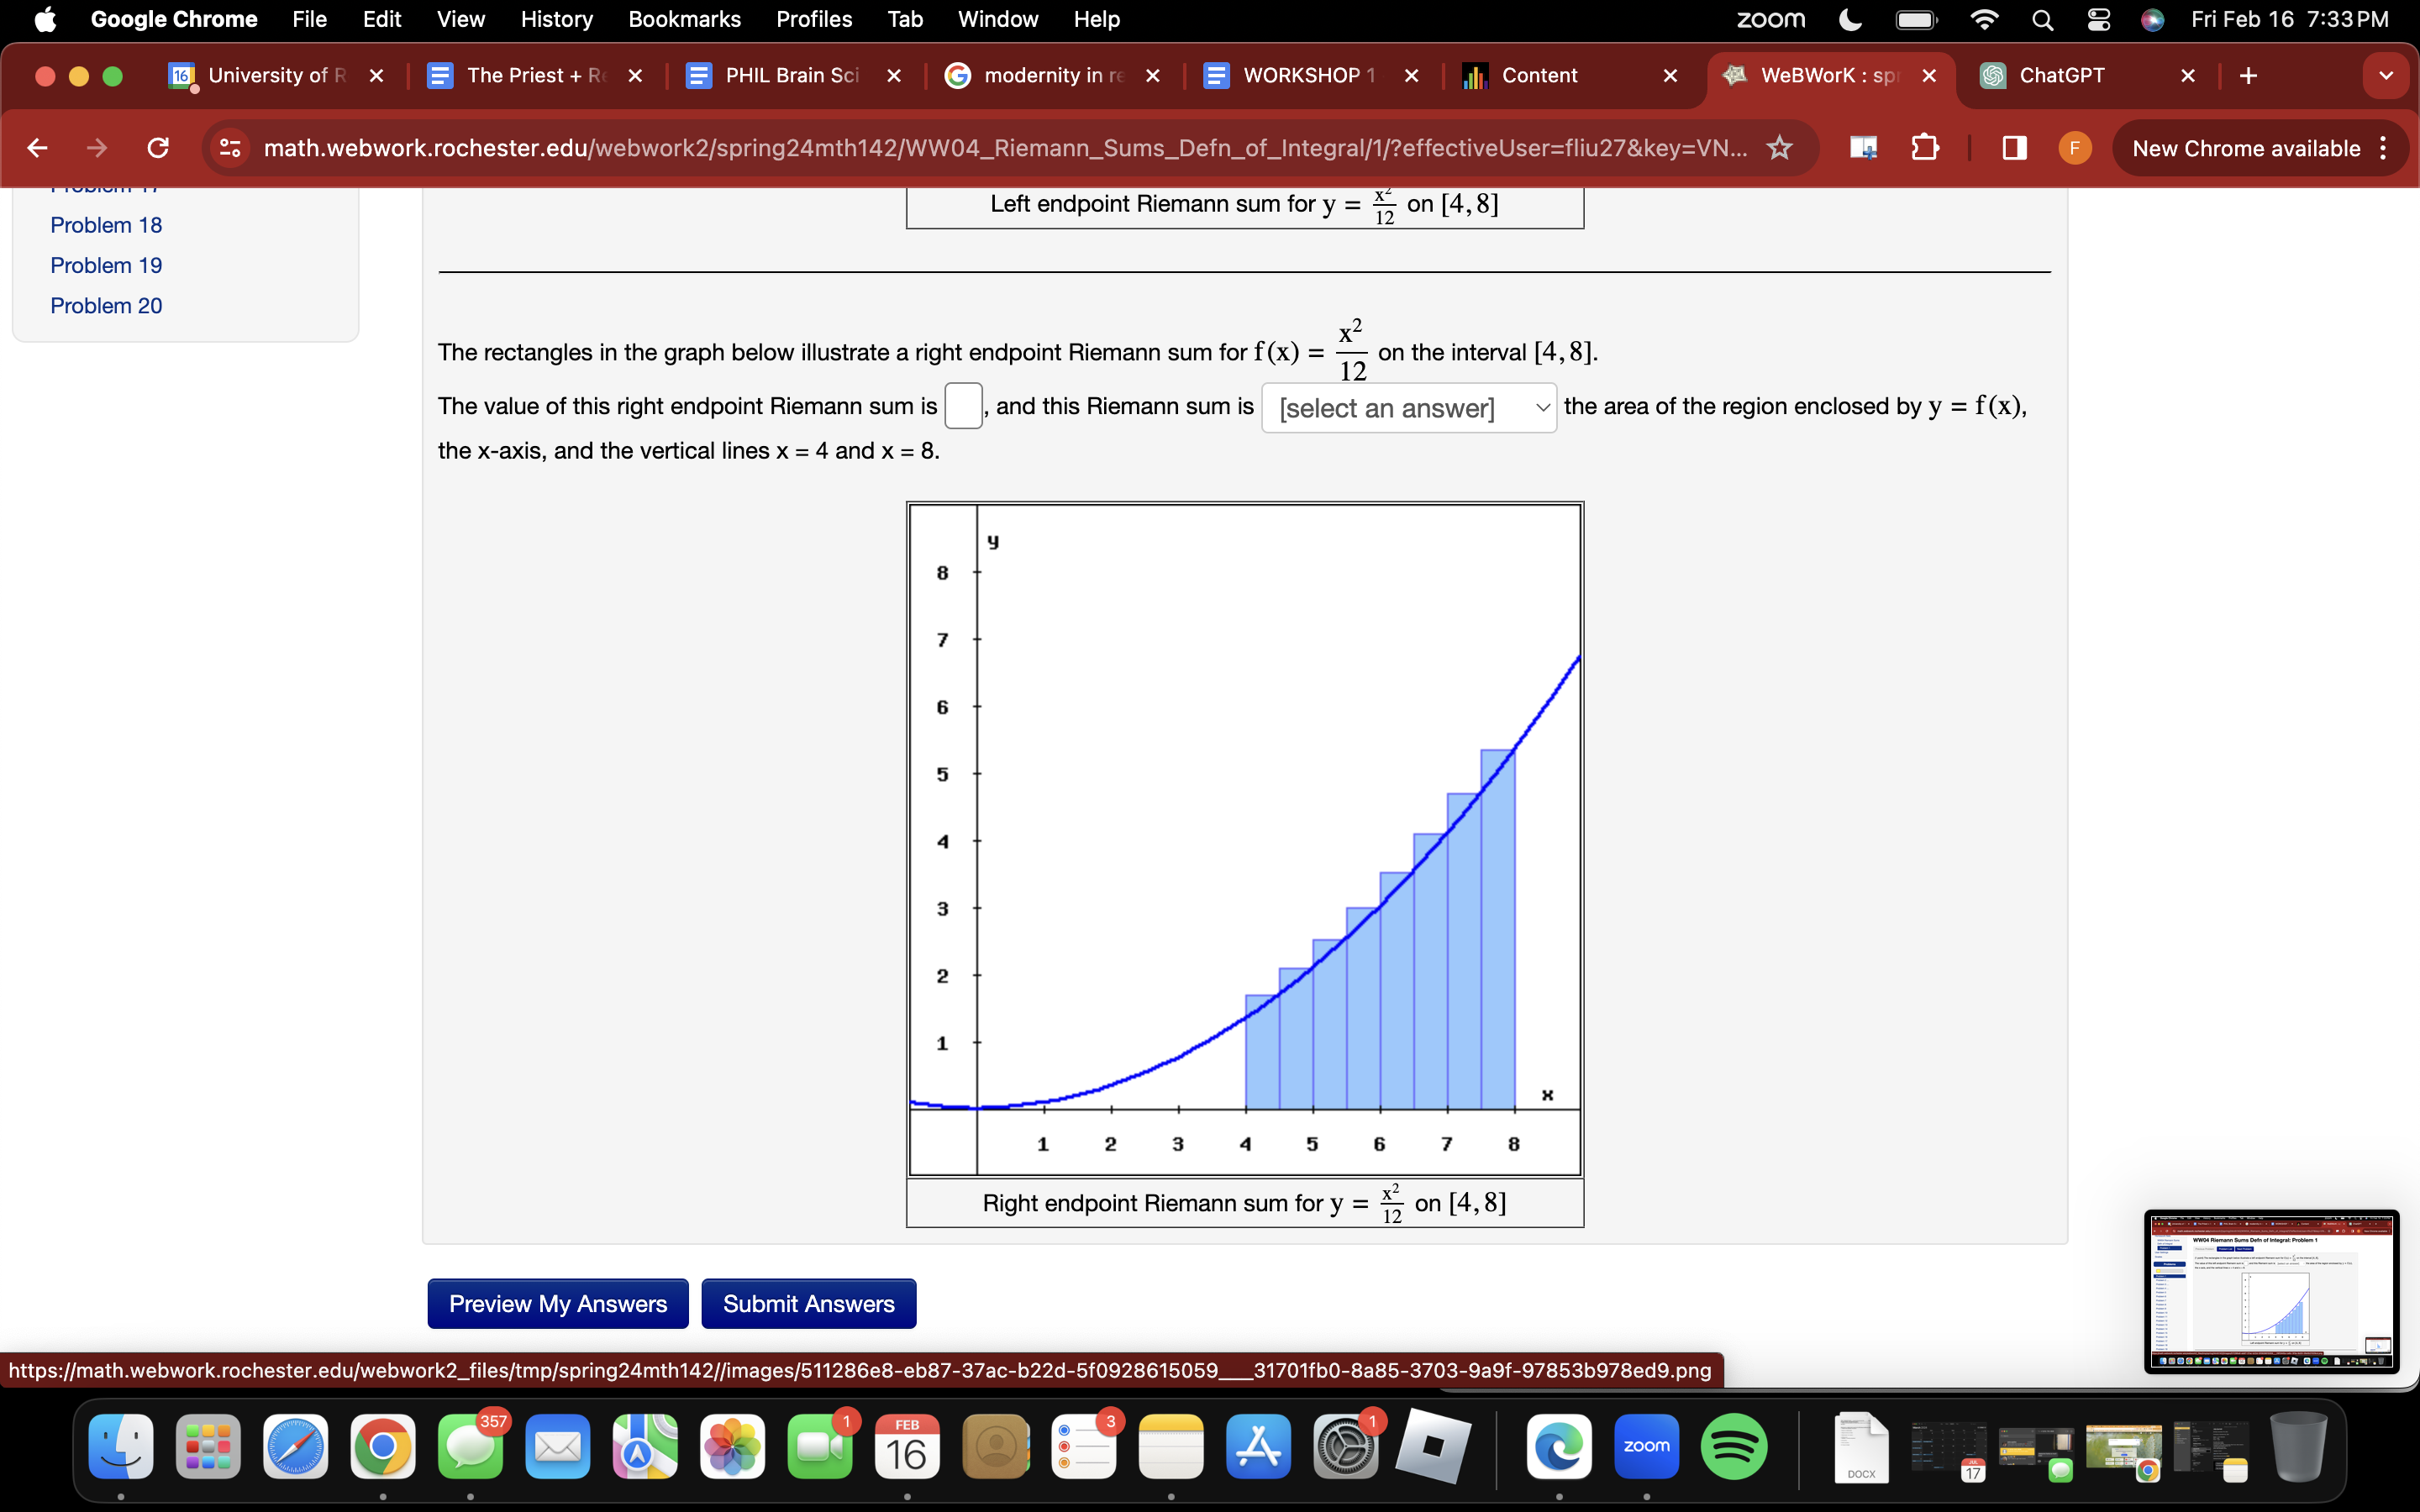Open the Bookmarks menu

pos(684,19)
